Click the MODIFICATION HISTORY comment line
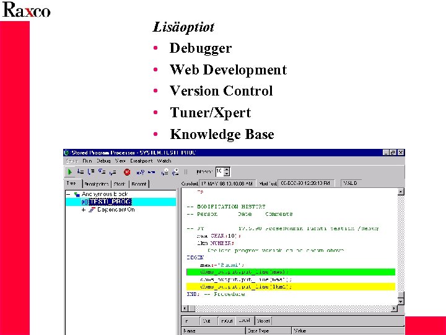Image resolution: width=446 pixels, height=335 pixels. point(226,207)
